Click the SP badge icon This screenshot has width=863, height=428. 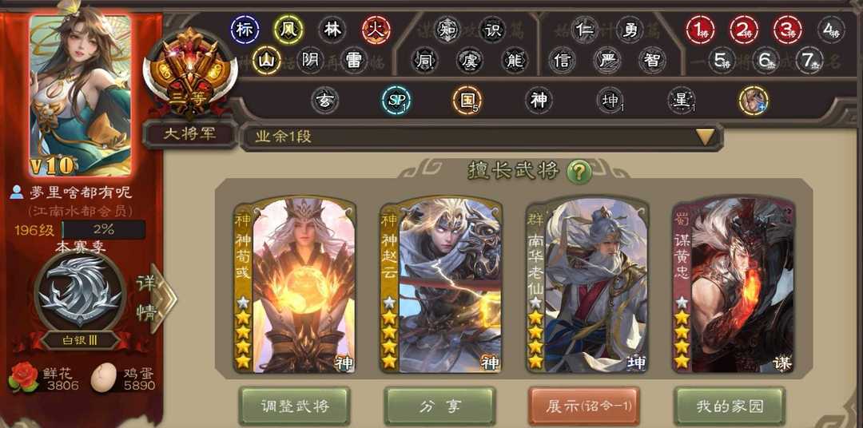click(396, 101)
